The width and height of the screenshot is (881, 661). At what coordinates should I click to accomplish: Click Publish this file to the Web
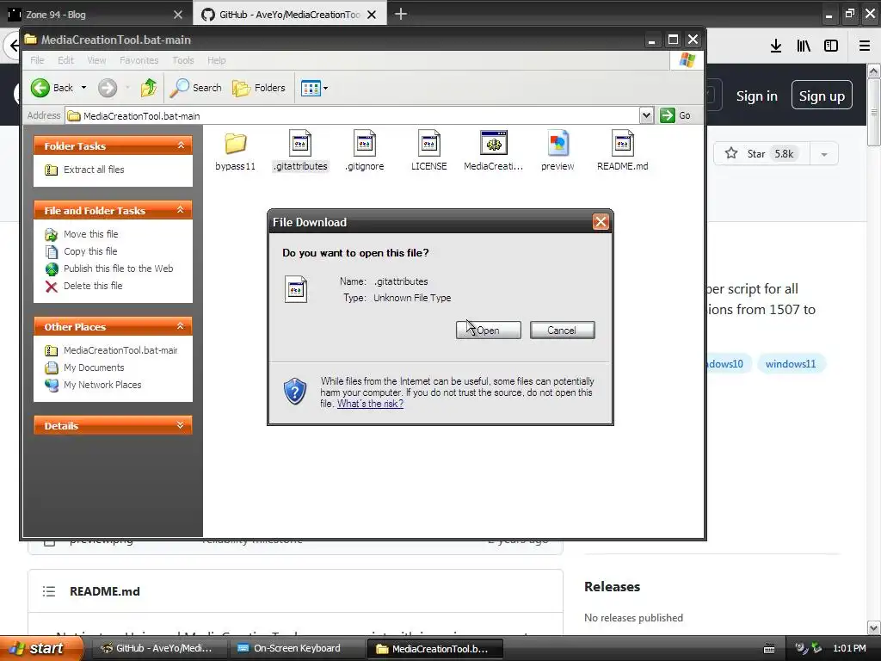(118, 269)
